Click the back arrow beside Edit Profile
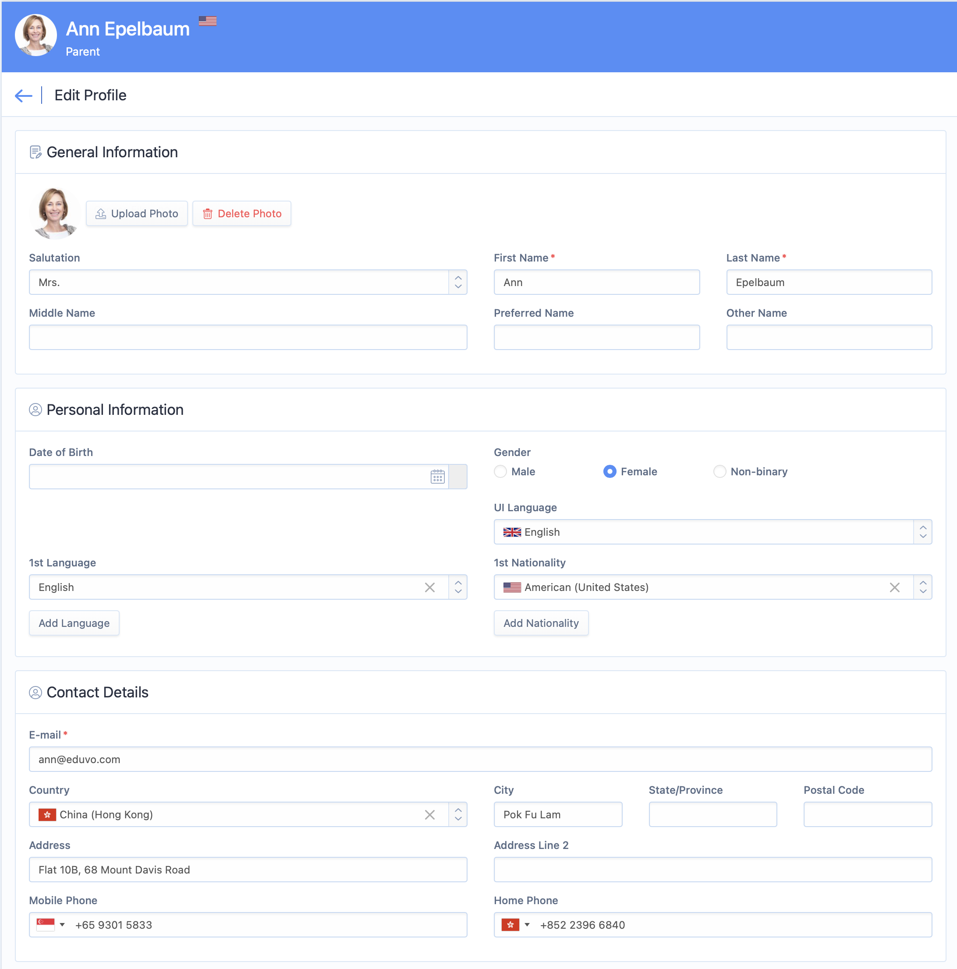 point(23,95)
